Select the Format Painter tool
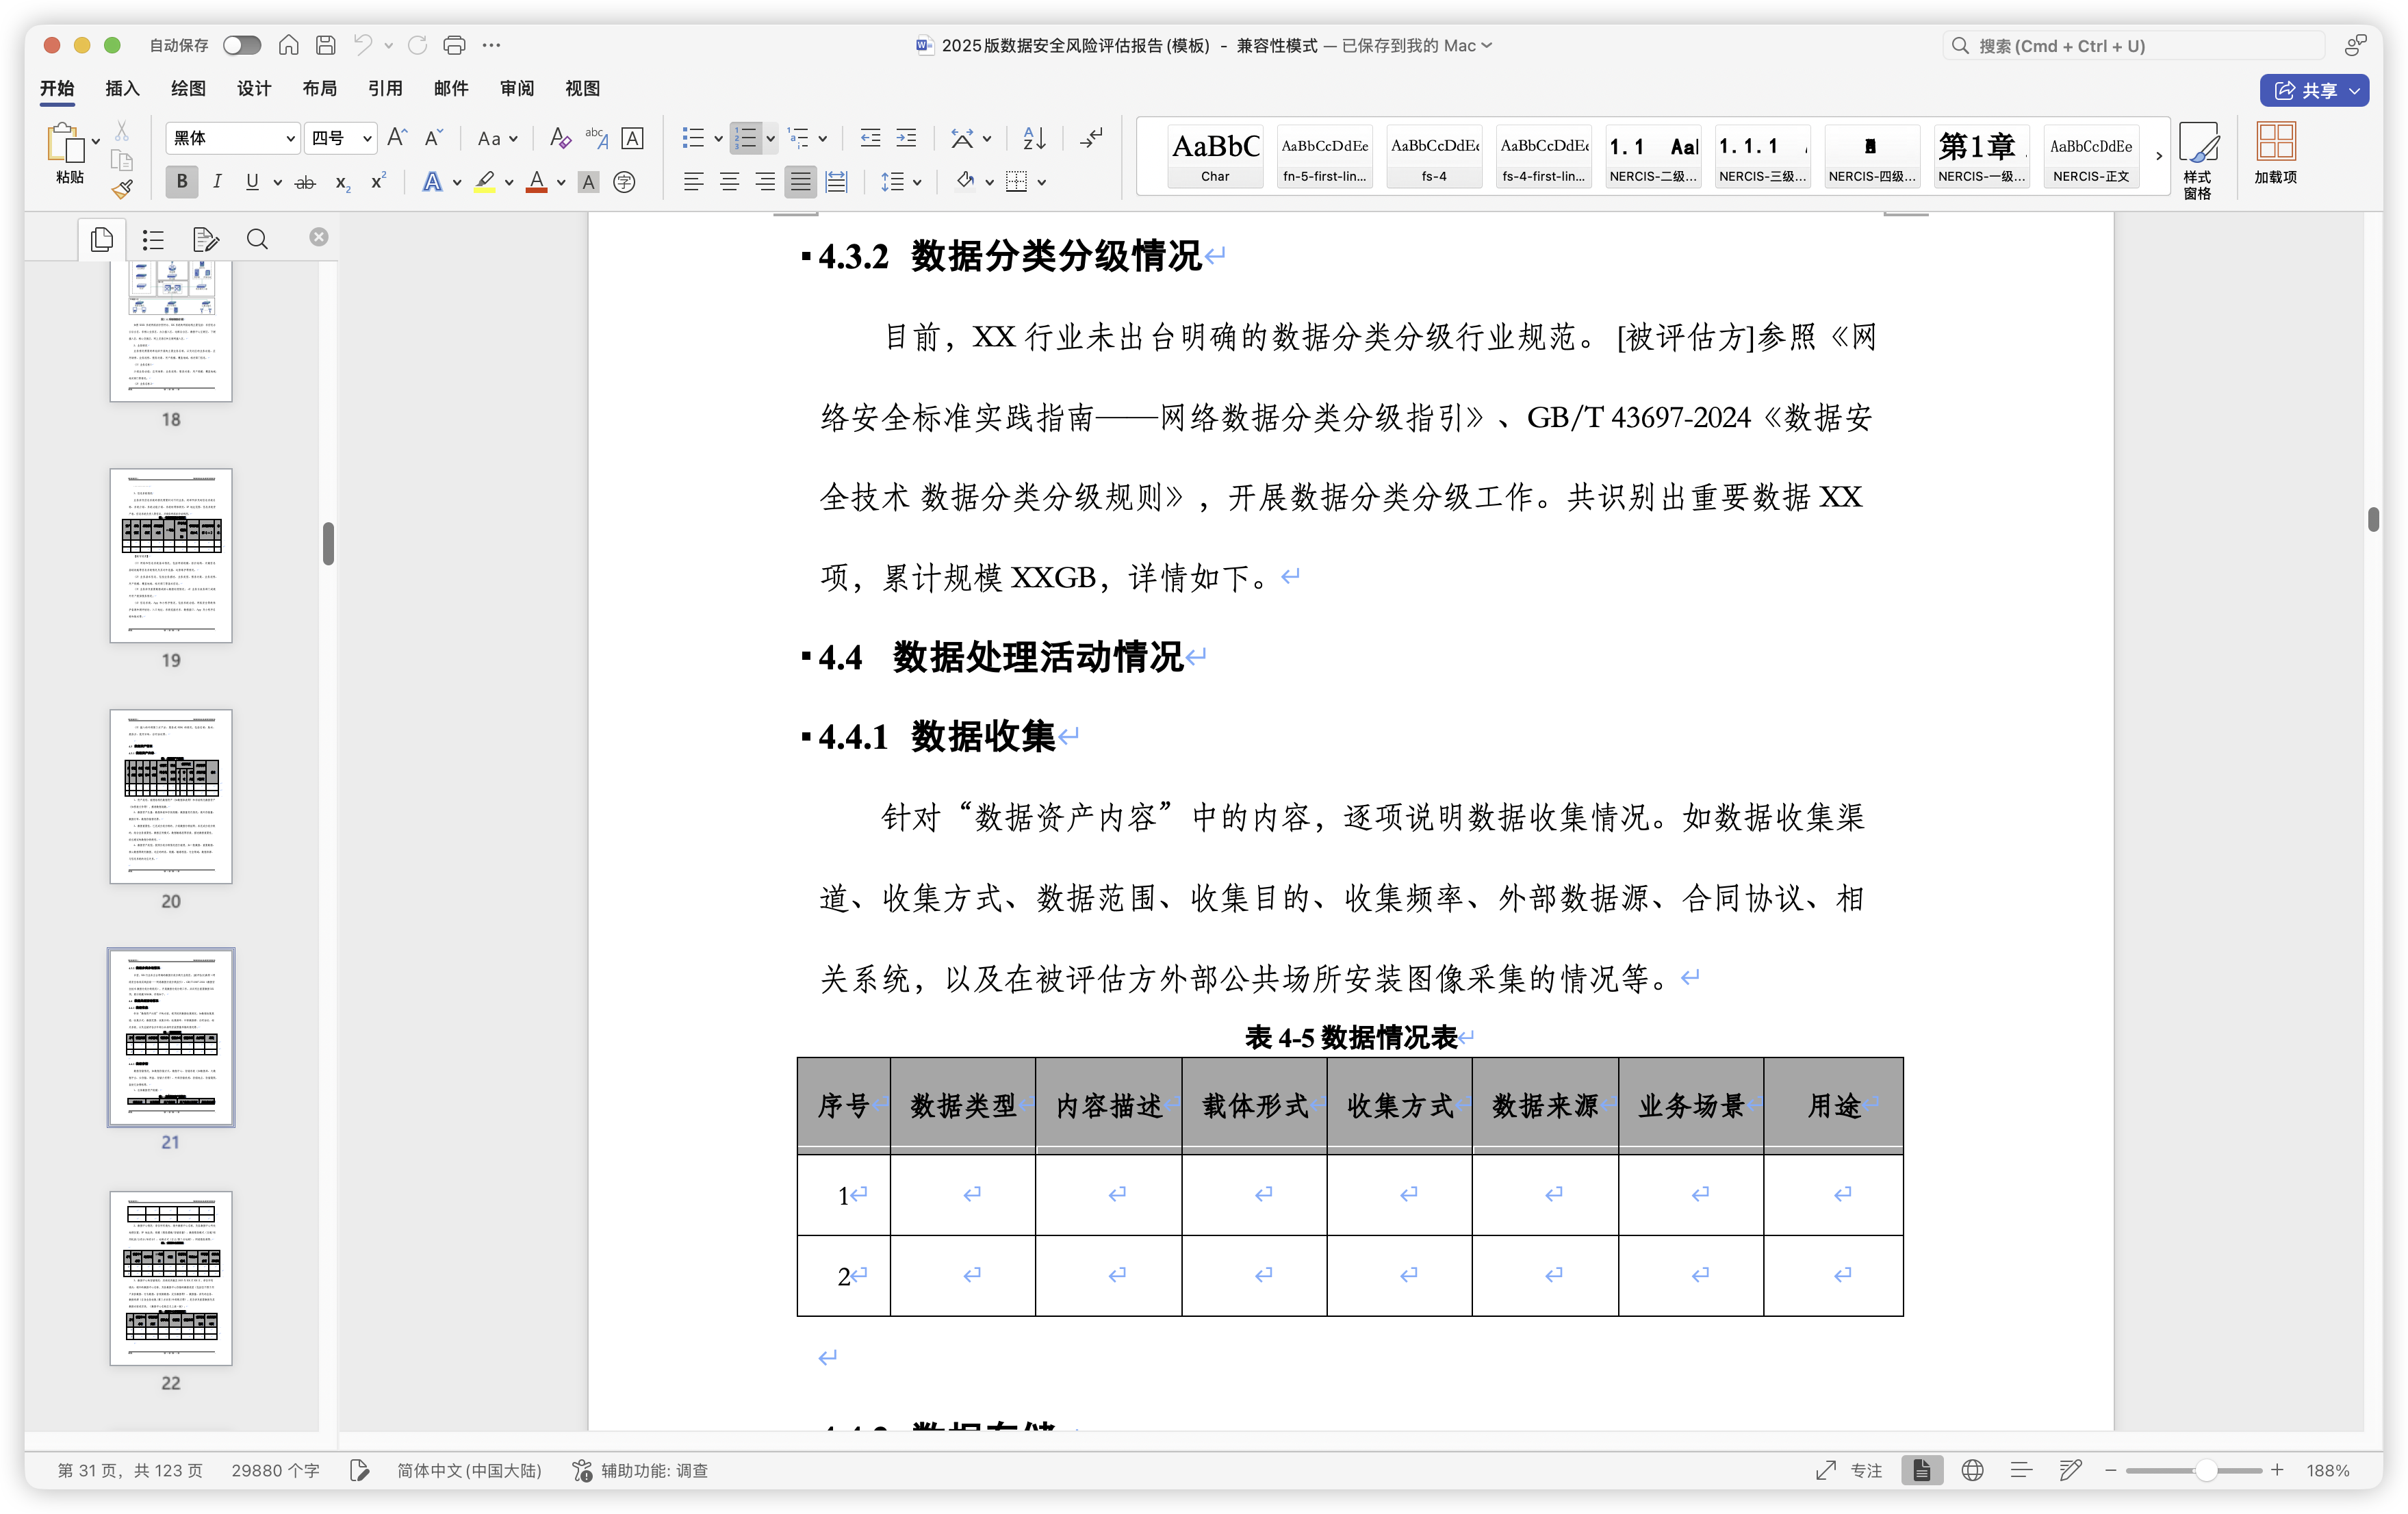Image resolution: width=2408 pixels, height=1514 pixels. click(121, 188)
